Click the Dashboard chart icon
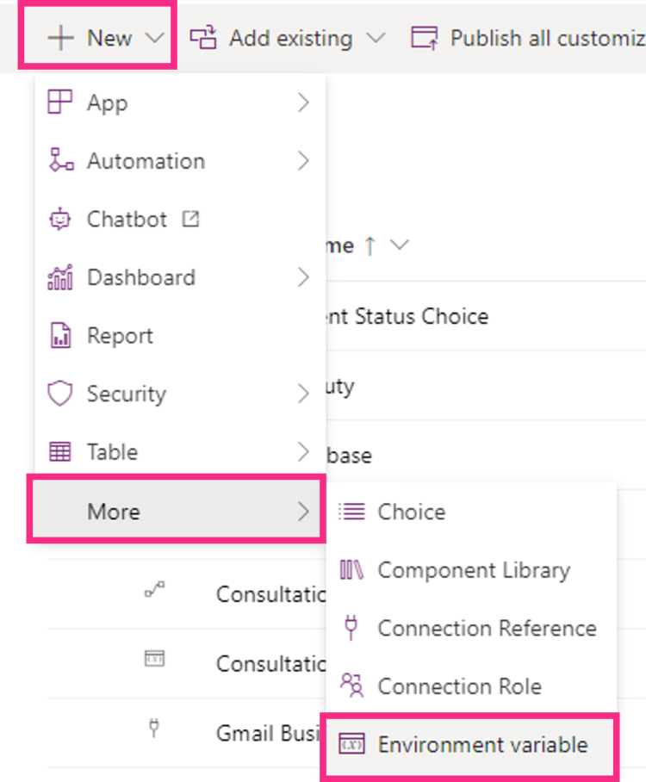The image size is (646, 782). click(59, 277)
